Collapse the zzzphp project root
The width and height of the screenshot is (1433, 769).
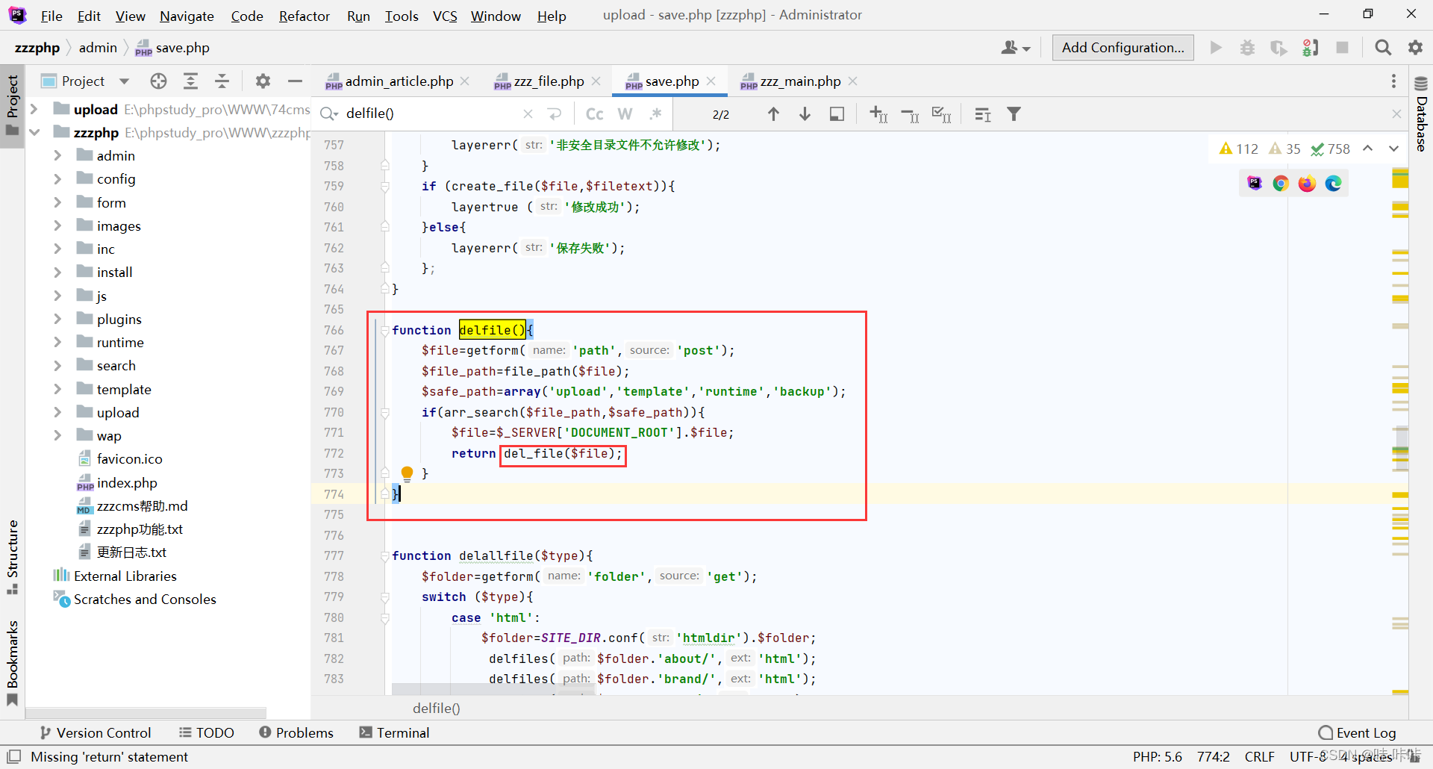click(34, 132)
